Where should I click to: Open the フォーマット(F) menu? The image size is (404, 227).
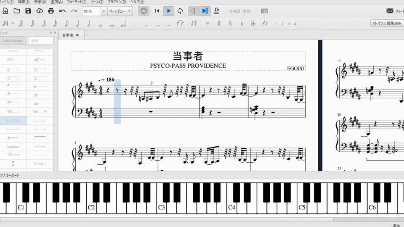click(77, 2)
